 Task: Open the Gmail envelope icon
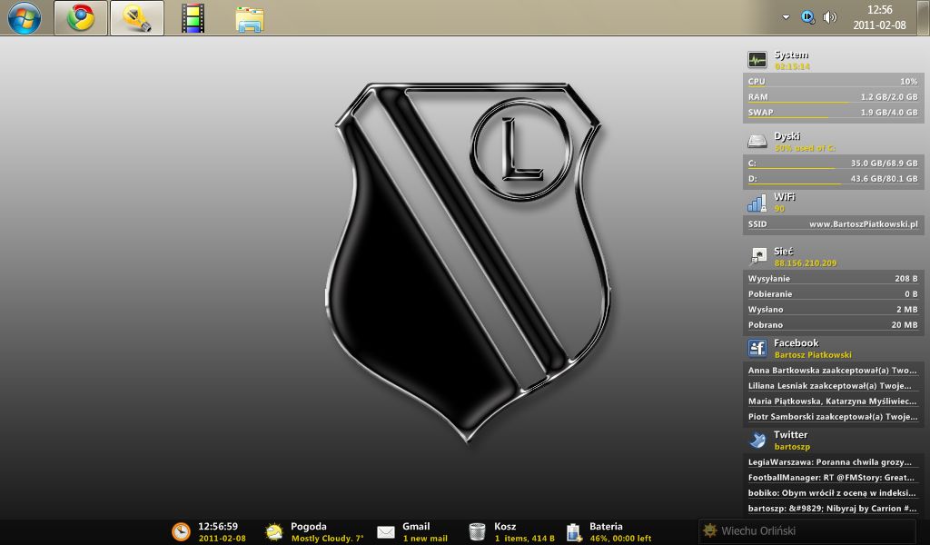(x=385, y=532)
